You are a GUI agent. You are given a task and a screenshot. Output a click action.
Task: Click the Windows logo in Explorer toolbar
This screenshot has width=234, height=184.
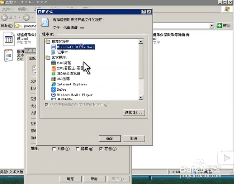click(x=227, y=9)
